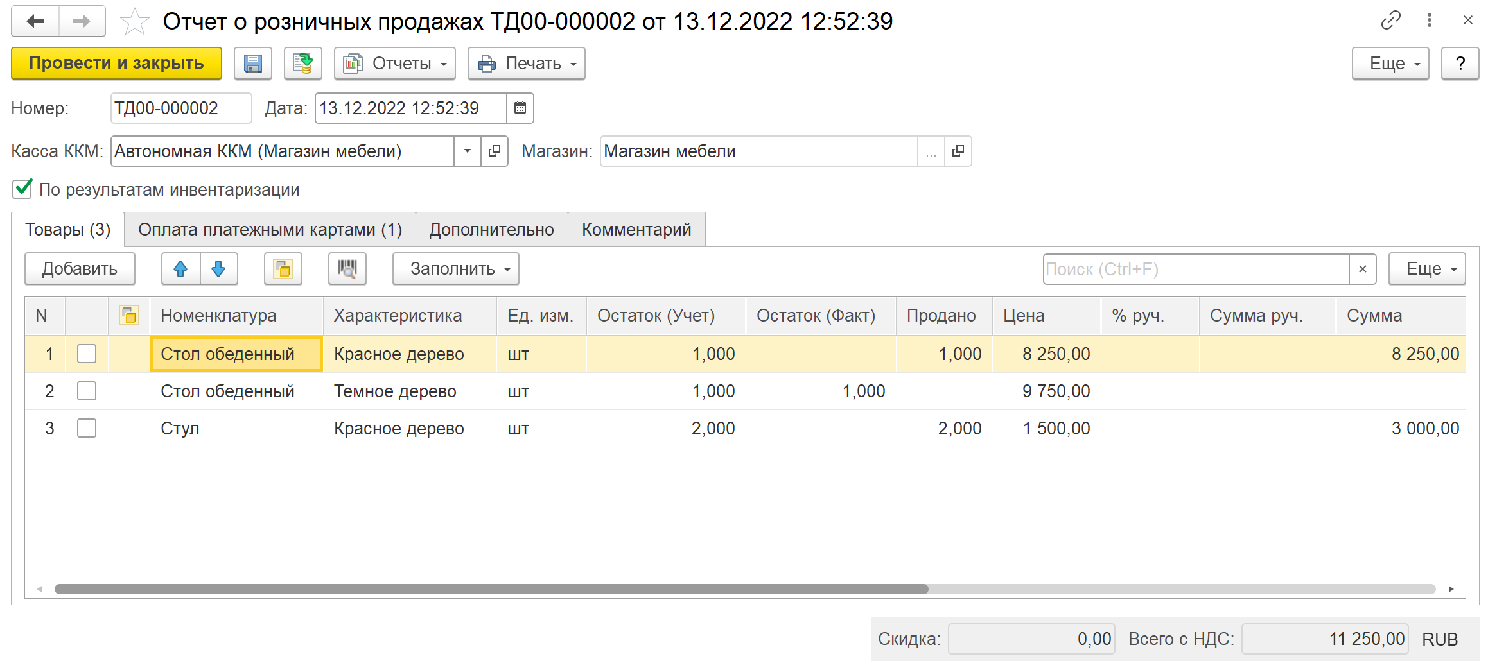Tick the checkbox for row 3 Стул
This screenshot has width=1497, height=670.
tap(87, 428)
